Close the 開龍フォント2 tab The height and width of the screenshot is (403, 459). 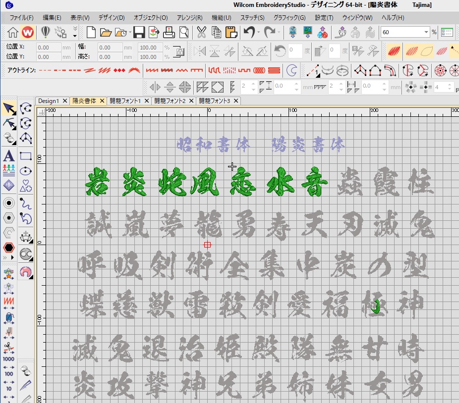coord(191,101)
